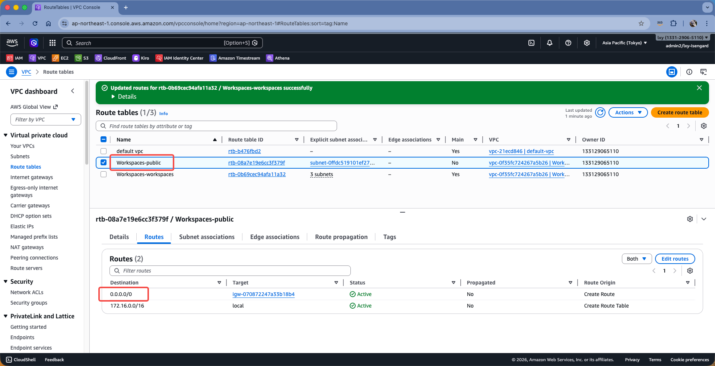
Task: Expand the Filter by VPC dropdown
Action: point(45,120)
